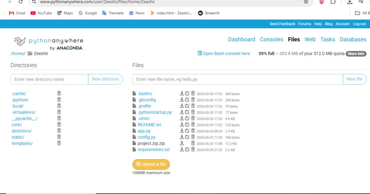This screenshot has height=194, width=370.
Task: Open the Gmail bookmark
Action: 17,13
